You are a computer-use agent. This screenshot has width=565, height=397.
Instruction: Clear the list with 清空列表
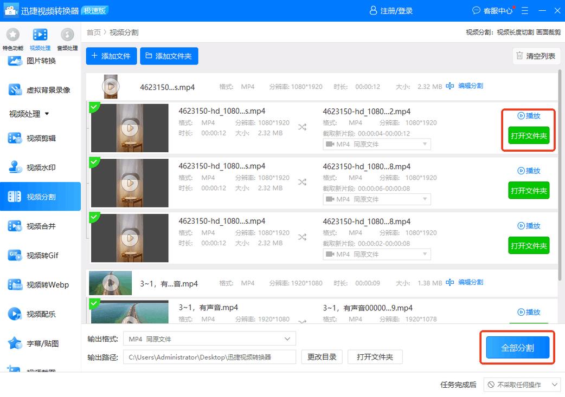pyautogui.click(x=536, y=56)
